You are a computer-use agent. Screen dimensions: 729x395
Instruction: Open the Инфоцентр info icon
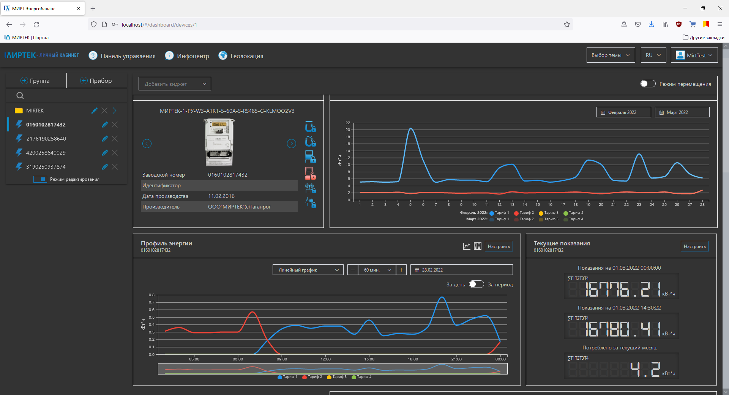(x=169, y=55)
